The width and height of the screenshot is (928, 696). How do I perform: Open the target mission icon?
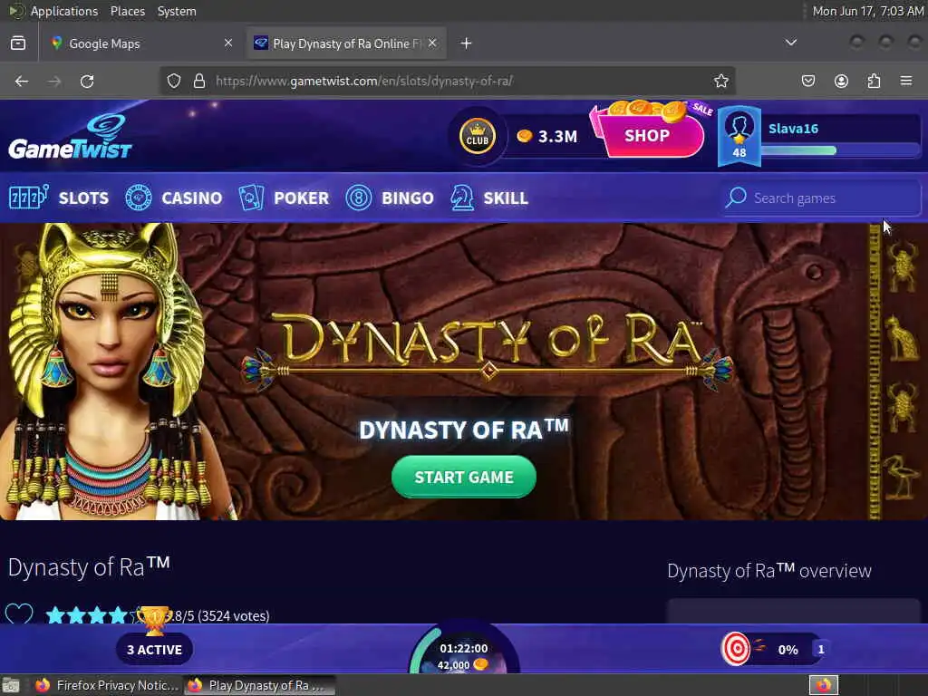click(736, 649)
